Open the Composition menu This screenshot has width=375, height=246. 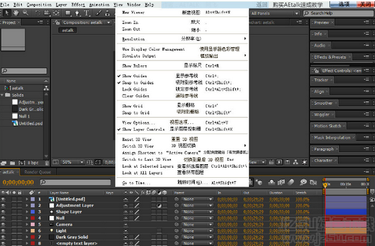[x=39, y=5]
